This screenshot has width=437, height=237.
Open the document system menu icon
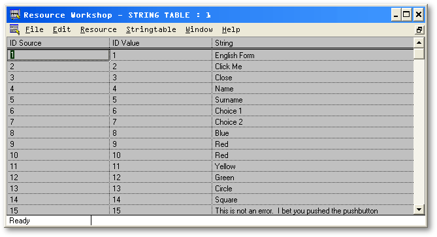coord(14,29)
